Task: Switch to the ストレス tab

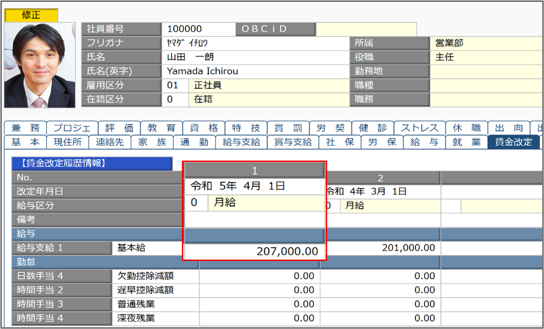Action: tap(420, 128)
